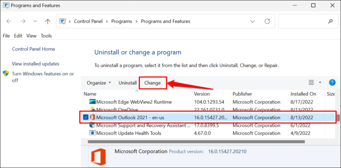Screen dimensions: 341x168
Task: Click the Back navigation arrow
Action: tap(9, 21)
